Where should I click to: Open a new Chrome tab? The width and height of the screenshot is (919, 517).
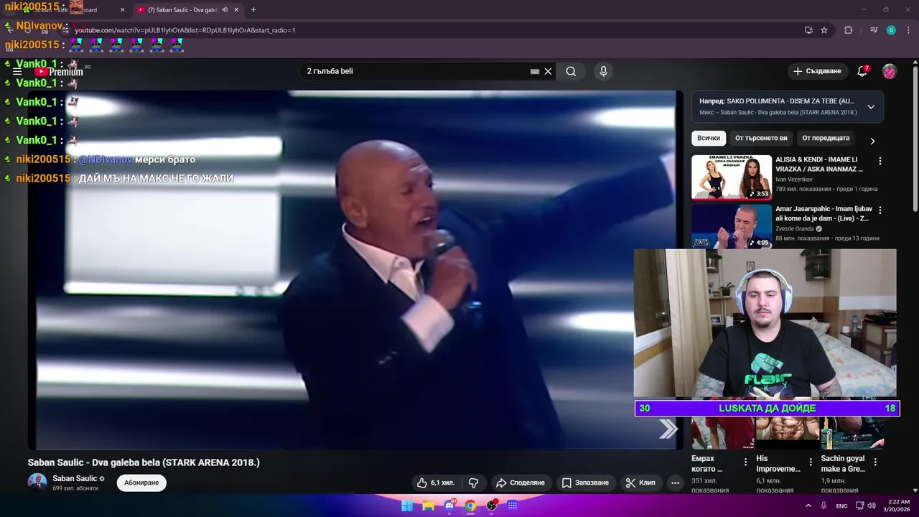[x=253, y=10]
